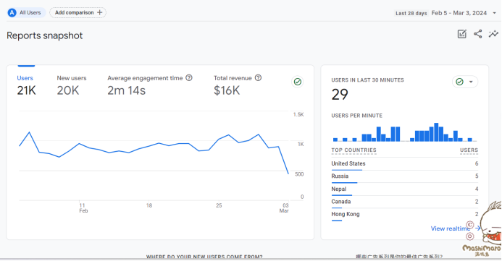
Task: Click the share this report icon
Action: point(477,34)
